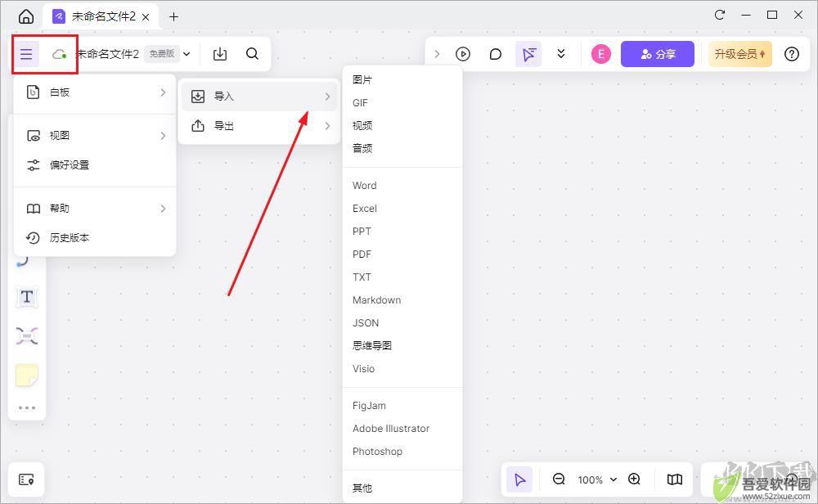Viewport: 818px width, 504px height.
Task: Expand the collapsed top toolbar arrow
Action: click(437, 54)
